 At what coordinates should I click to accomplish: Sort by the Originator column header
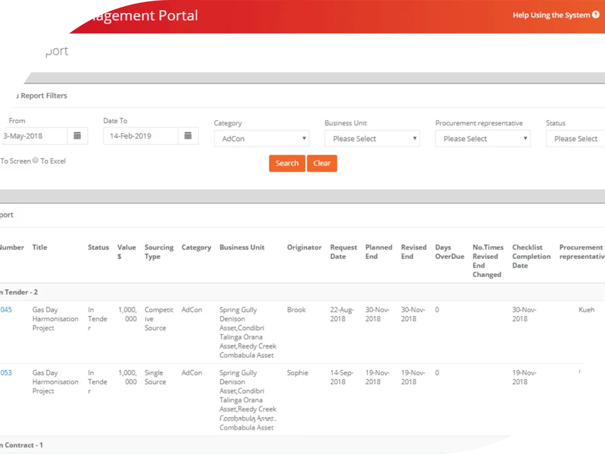[304, 248]
